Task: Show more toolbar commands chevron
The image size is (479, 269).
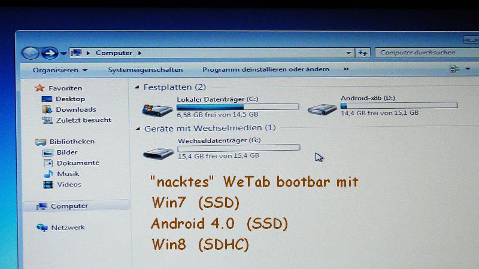Action: point(346,69)
